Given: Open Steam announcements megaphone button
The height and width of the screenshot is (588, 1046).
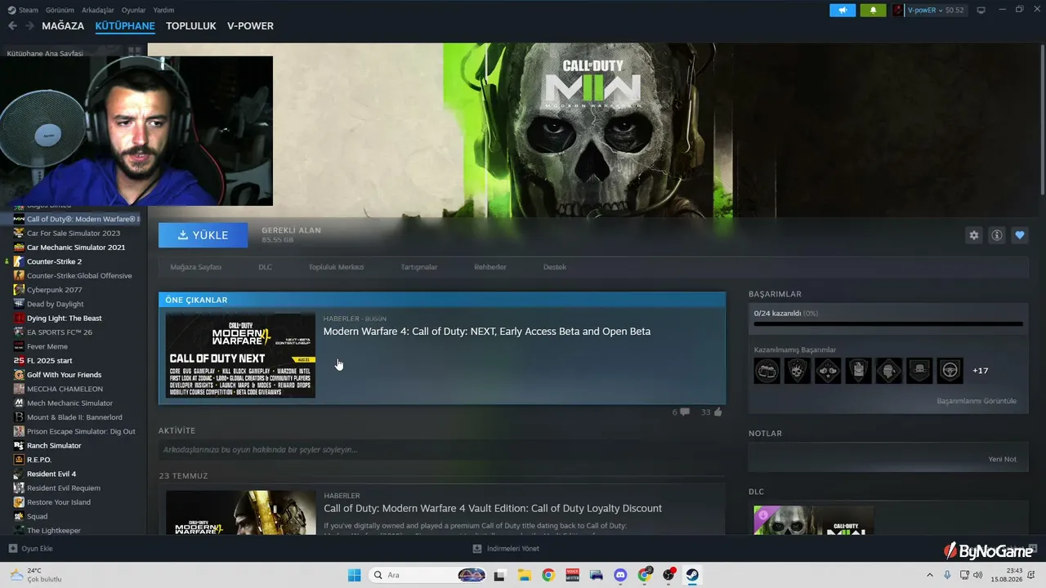Looking at the screenshot, I should point(843,11).
